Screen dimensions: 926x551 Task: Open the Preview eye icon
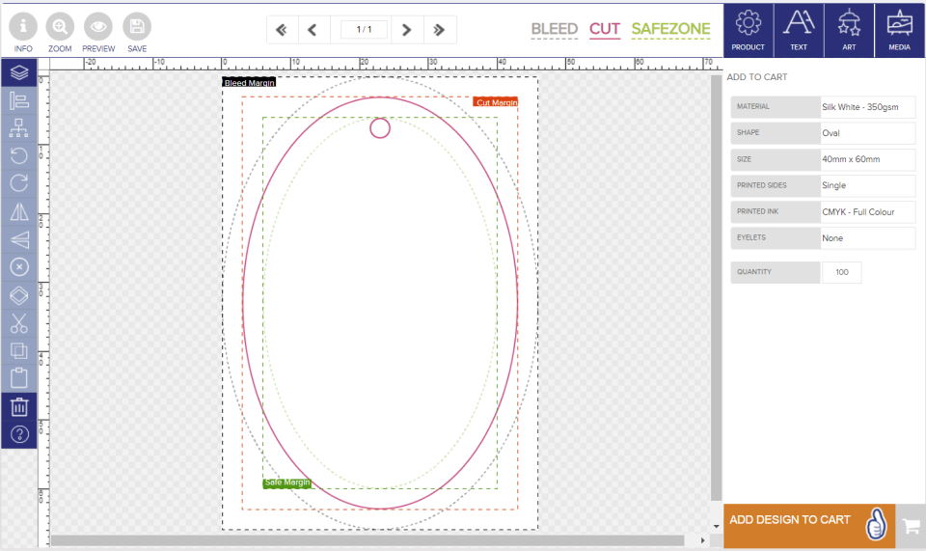click(98, 27)
